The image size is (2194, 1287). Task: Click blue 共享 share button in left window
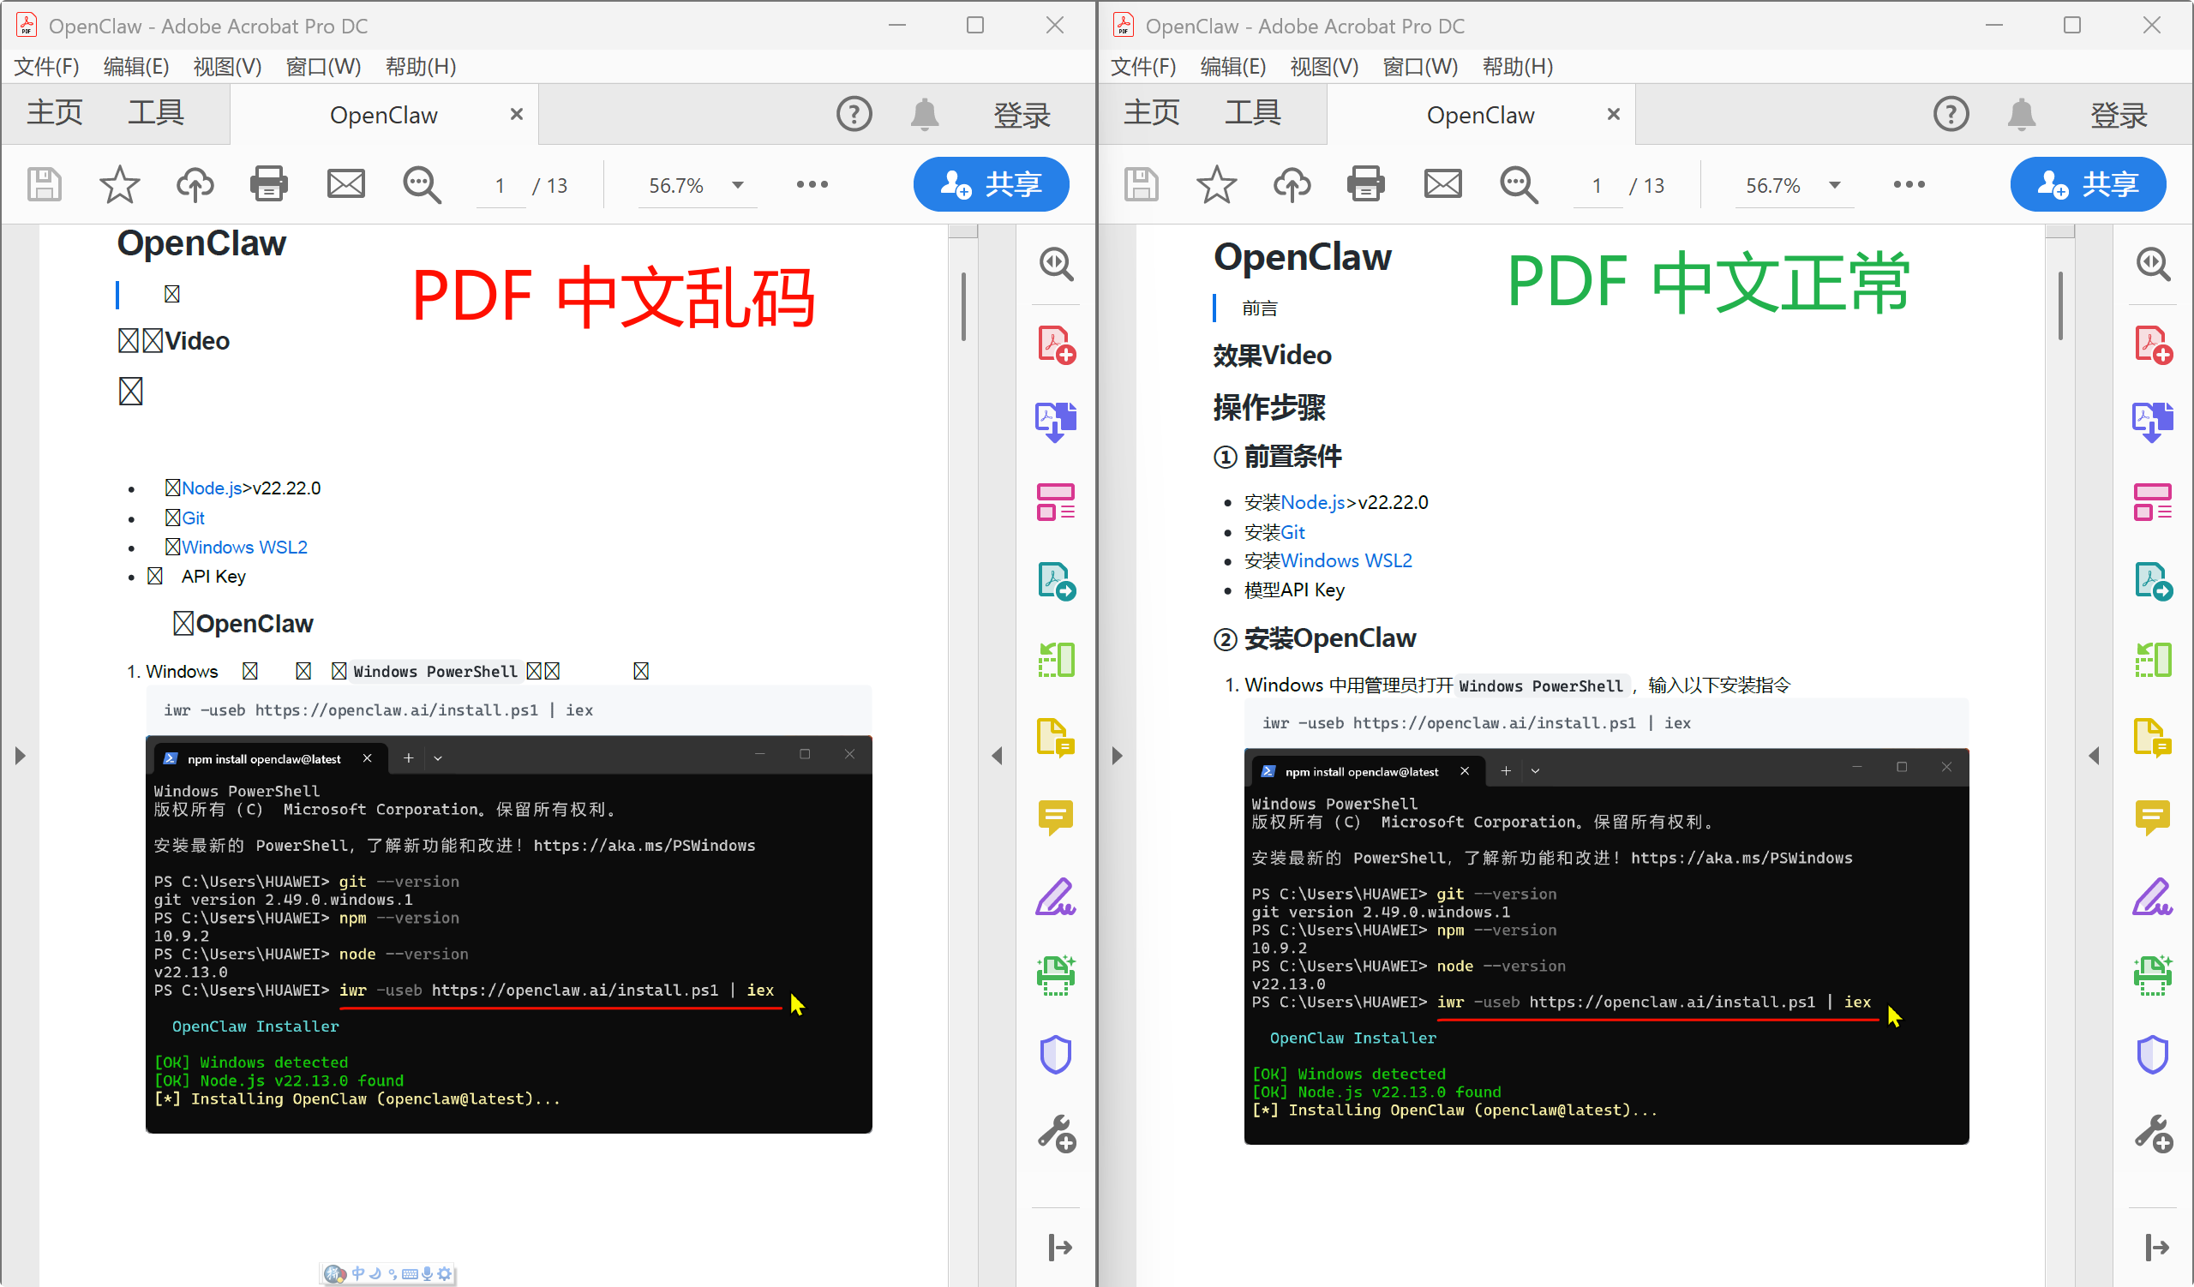click(x=991, y=184)
